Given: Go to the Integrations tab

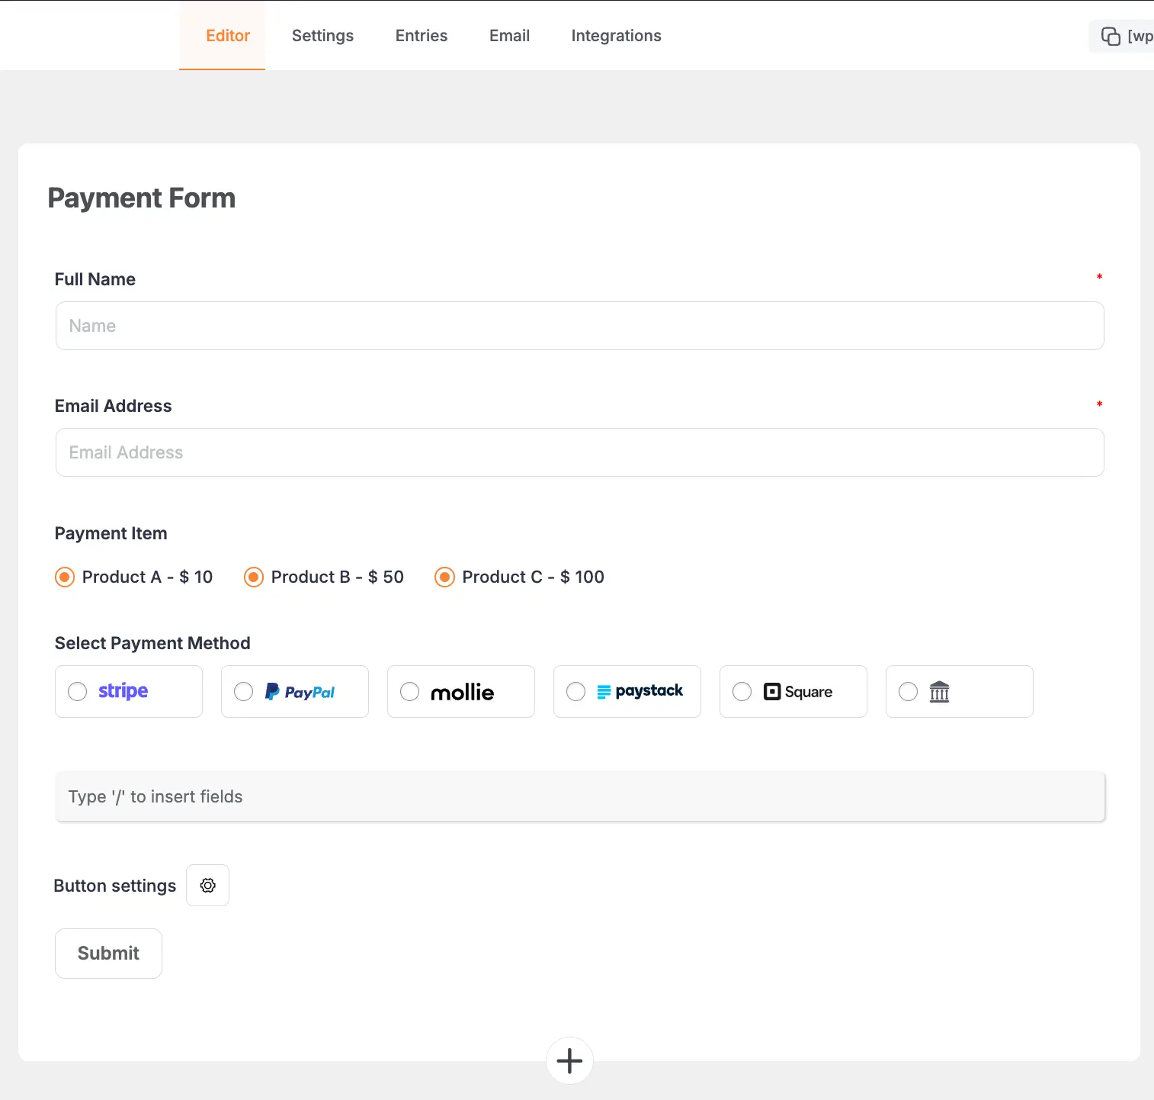Looking at the screenshot, I should click(x=615, y=35).
